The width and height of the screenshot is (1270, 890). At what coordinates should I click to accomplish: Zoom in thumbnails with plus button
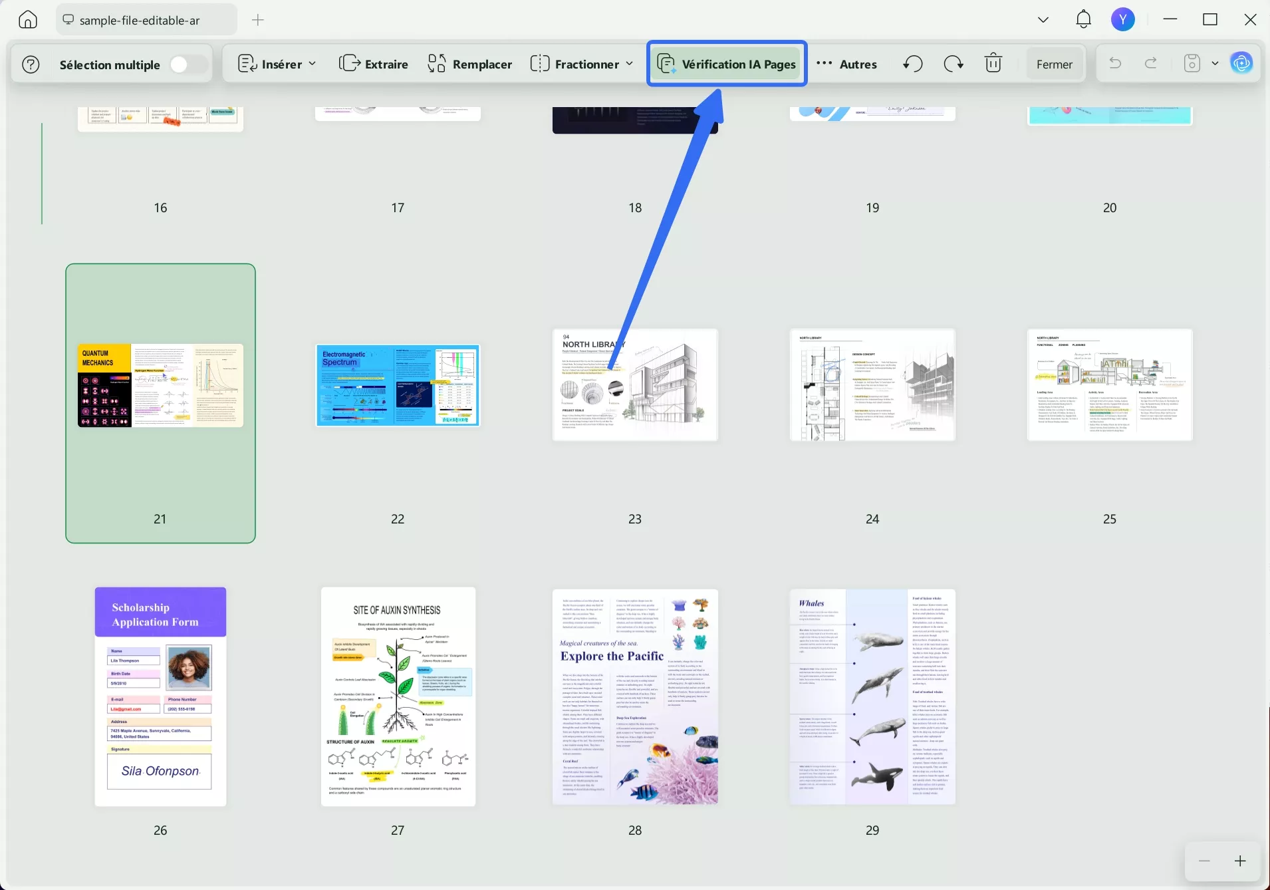1240,861
